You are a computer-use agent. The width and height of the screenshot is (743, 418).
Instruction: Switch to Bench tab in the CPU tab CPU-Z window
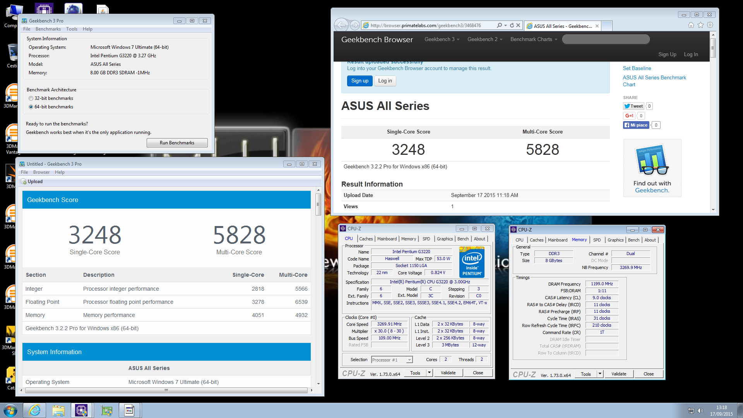463,239
